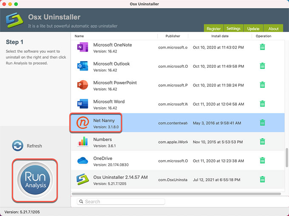The width and height of the screenshot is (289, 216).
Task: Click the trash icon for Microsoft Outlook
Action: point(262,66)
